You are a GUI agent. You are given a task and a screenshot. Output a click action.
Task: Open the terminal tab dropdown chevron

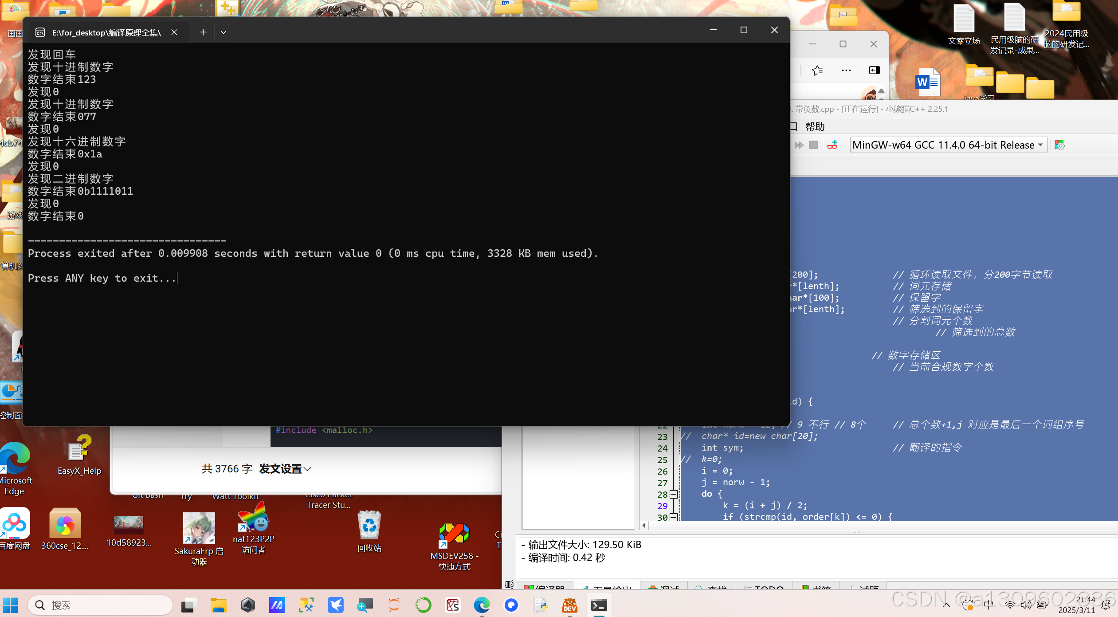224,32
